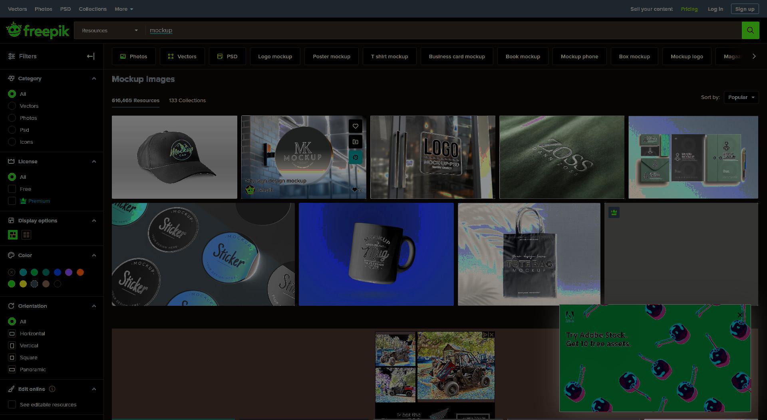Switch to the 133 Collections tab
The width and height of the screenshot is (767, 420).
pos(187,100)
